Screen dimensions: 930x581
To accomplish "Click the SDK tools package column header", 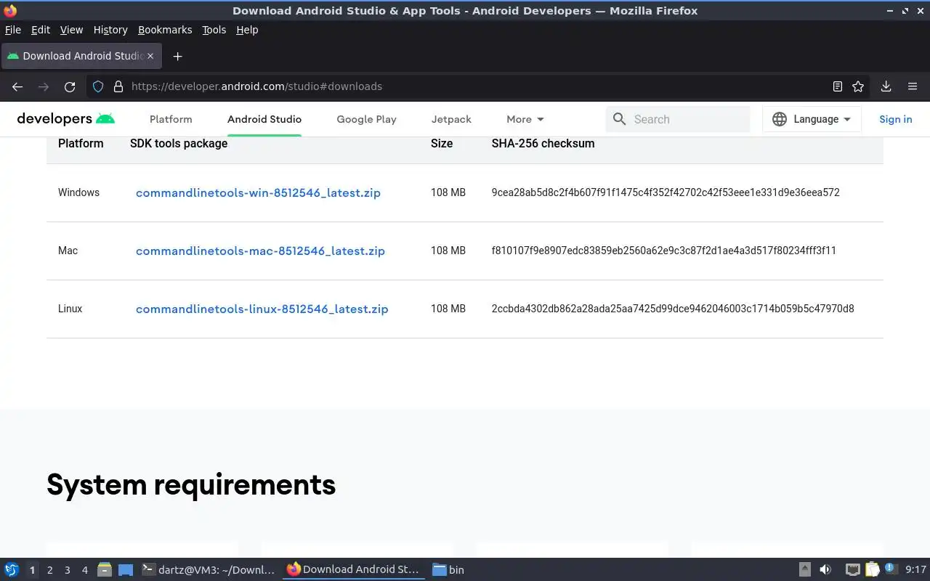I will point(179,143).
